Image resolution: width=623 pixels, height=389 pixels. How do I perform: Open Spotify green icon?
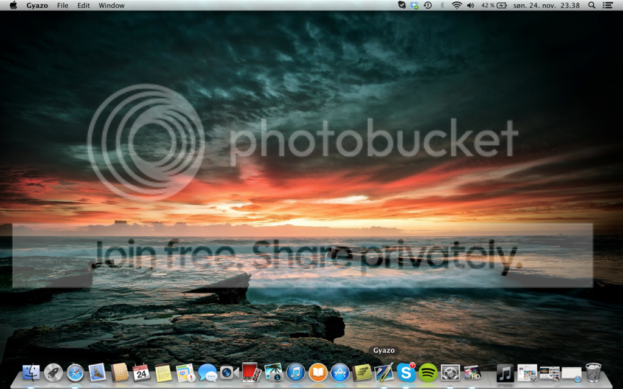pyautogui.click(x=428, y=373)
